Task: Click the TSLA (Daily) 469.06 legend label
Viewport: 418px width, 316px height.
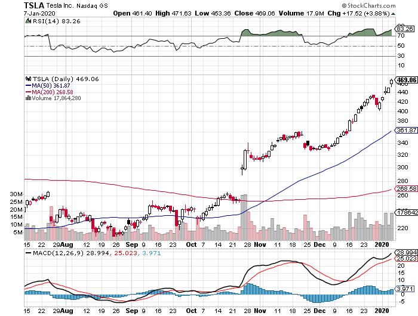Action: tap(66, 79)
